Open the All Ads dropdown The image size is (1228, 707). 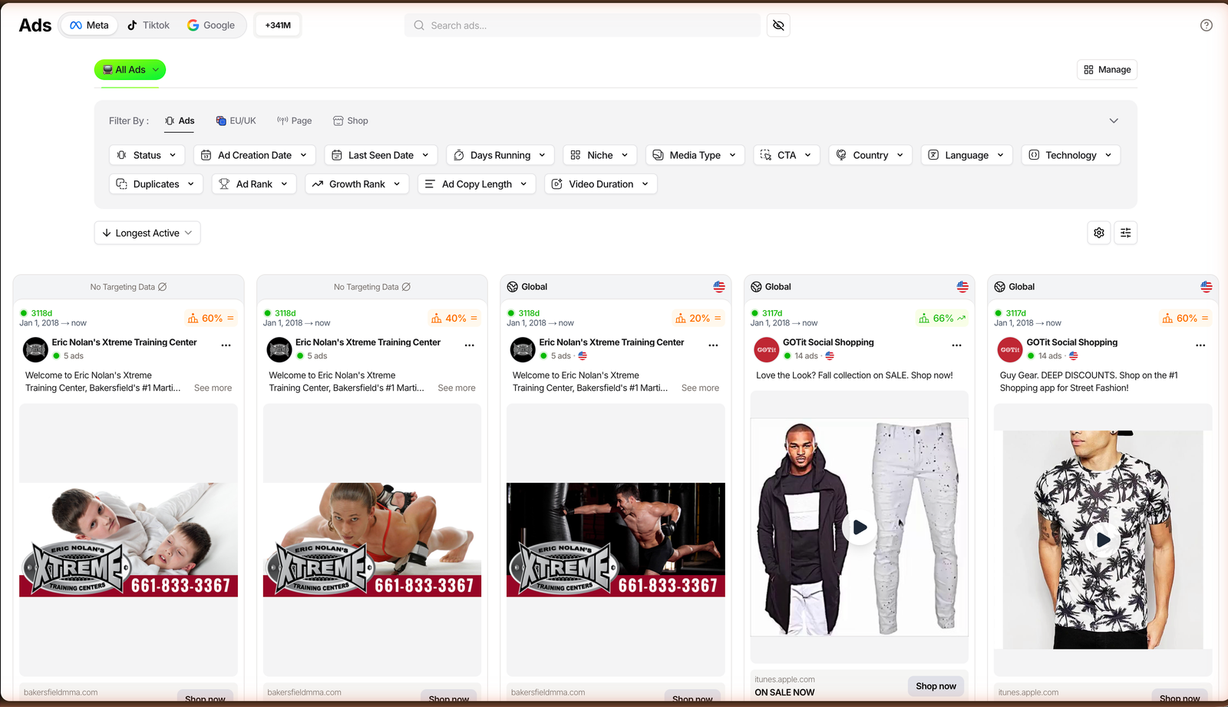[130, 70]
